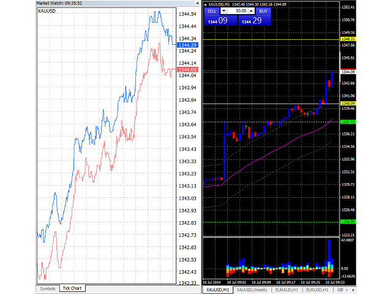The height and width of the screenshot is (294, 392).
Task: Click the 10 Jul 09:33 time label
Action: (x=335, y=282)
